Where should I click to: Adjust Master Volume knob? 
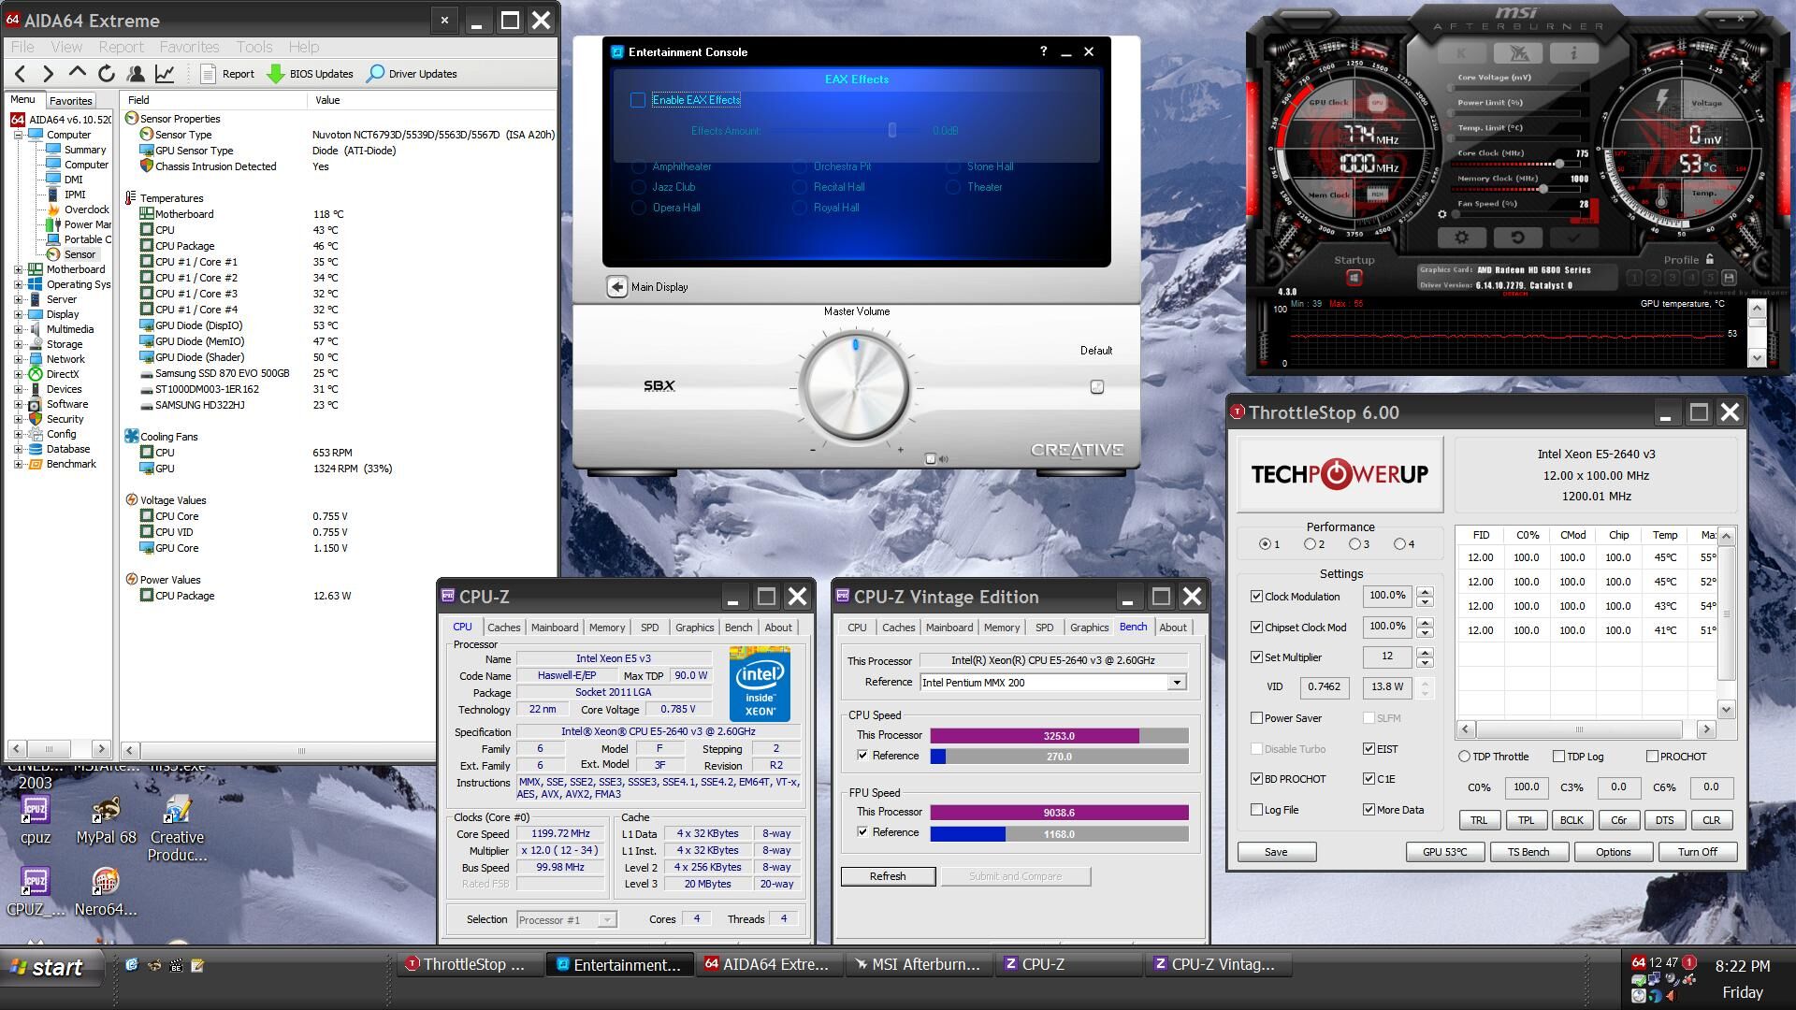click(x=855, y=386)
